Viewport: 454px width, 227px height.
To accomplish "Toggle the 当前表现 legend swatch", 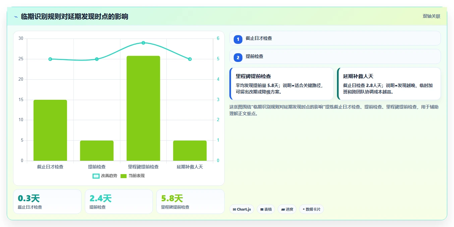I will (123, 176).
